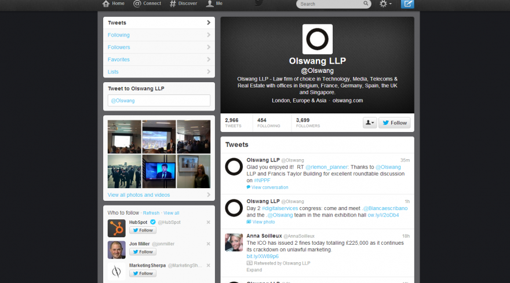Refresh the Who to follow suggestions
The image size is (510, 283).
[151, 213]
